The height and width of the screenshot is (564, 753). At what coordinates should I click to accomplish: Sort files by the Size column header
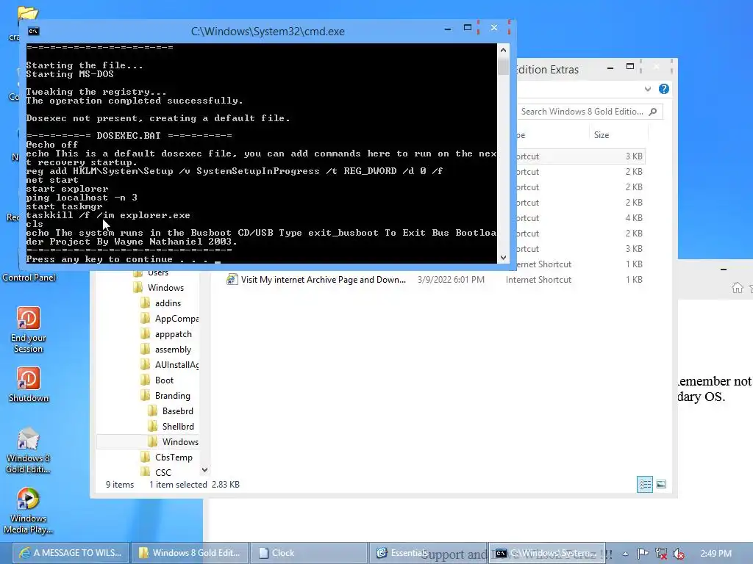(x=602, y=135)
